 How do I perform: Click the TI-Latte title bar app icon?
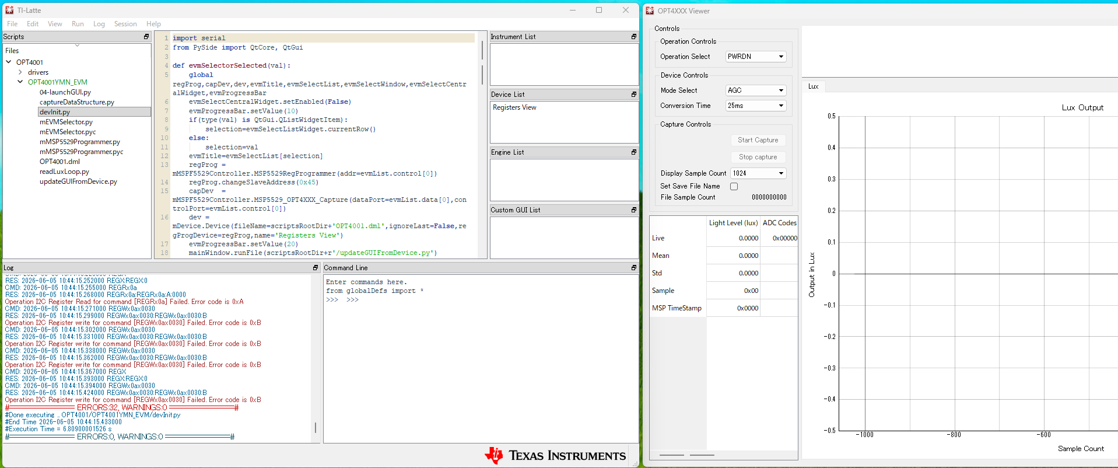click(9, 10)
